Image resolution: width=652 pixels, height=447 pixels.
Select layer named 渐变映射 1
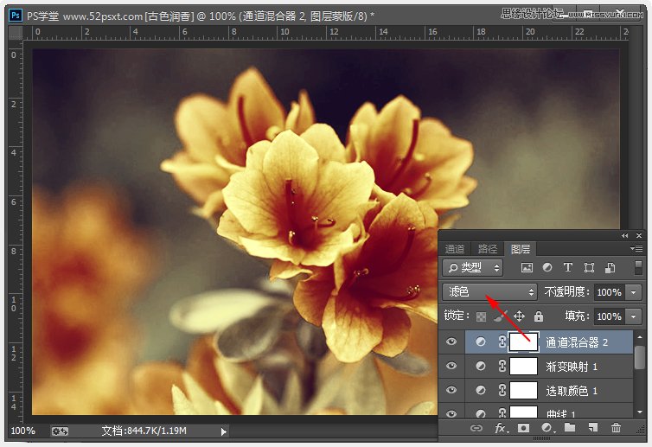point(572,367)
